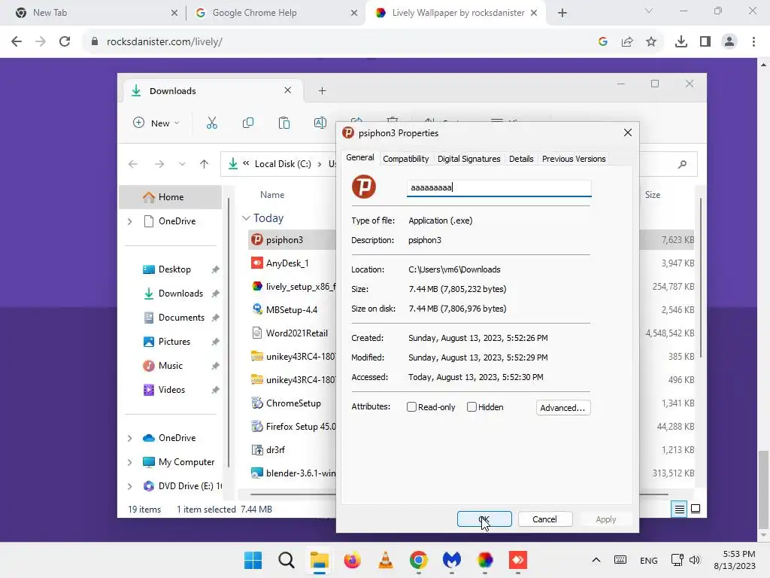Open taskbar Search
Viewport: 770px width, 578px height.
(x=286, y=560)
